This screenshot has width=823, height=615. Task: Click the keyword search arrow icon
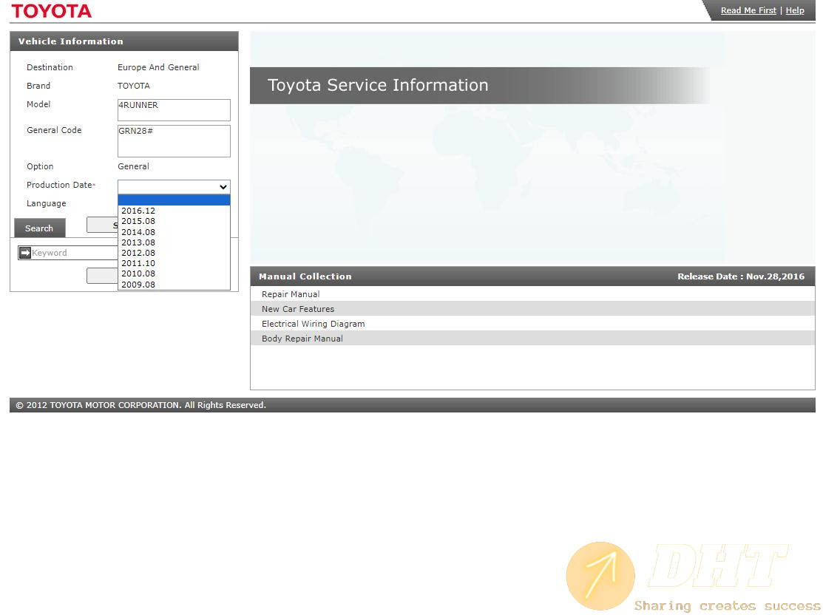25,253
